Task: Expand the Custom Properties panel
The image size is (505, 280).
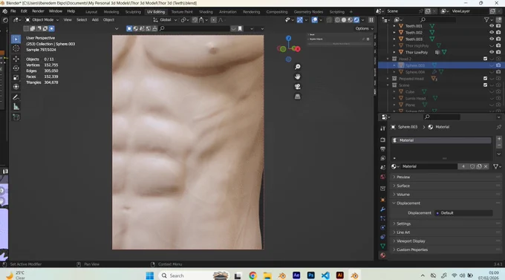Action: [412, 250]
